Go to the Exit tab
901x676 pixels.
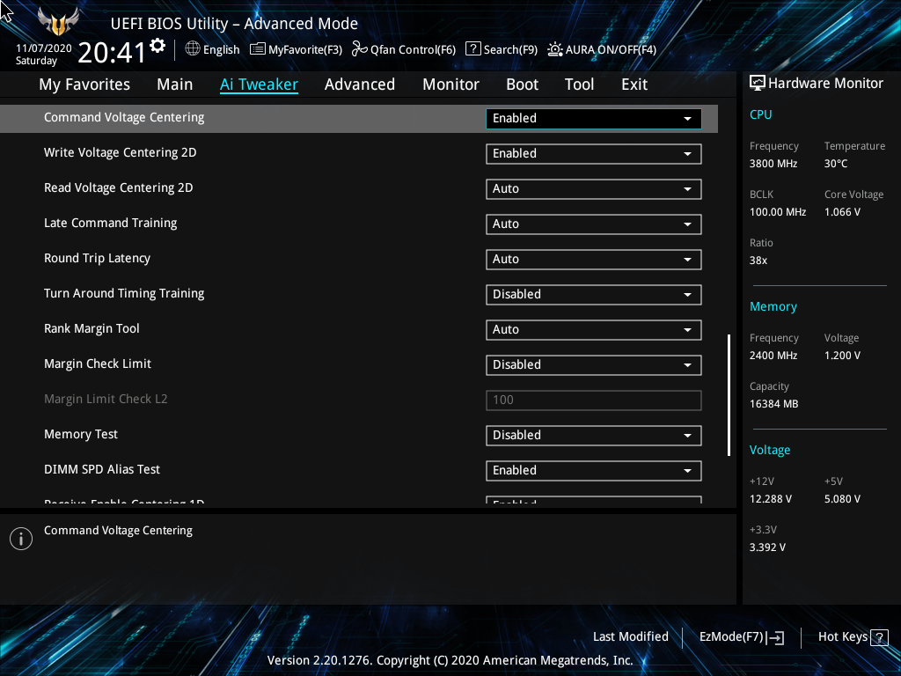(634, 84)
